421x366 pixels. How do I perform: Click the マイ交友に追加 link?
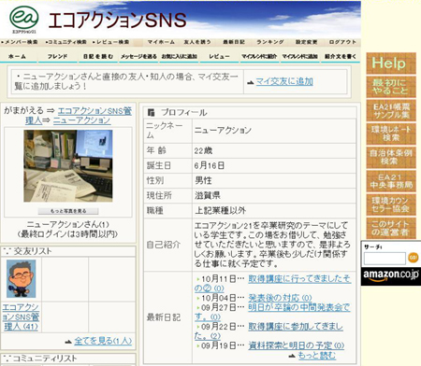284,82
